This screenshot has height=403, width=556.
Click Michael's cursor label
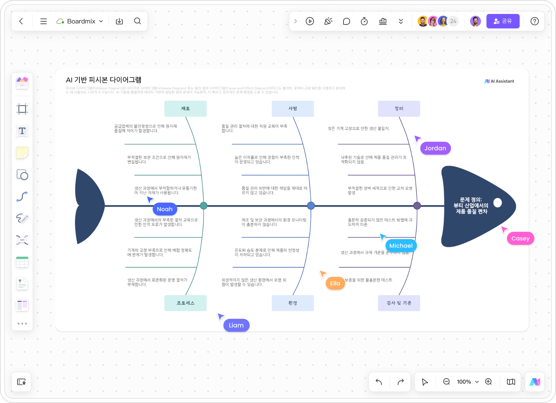point(401,246)
